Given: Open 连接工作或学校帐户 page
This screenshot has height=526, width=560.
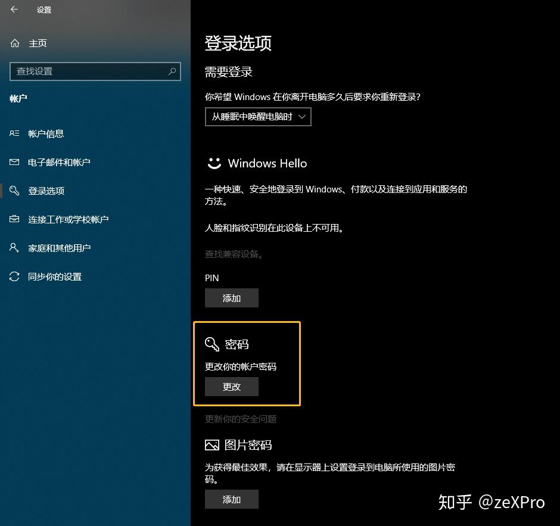Looking at the screenshot, I should tap(69, 219).
